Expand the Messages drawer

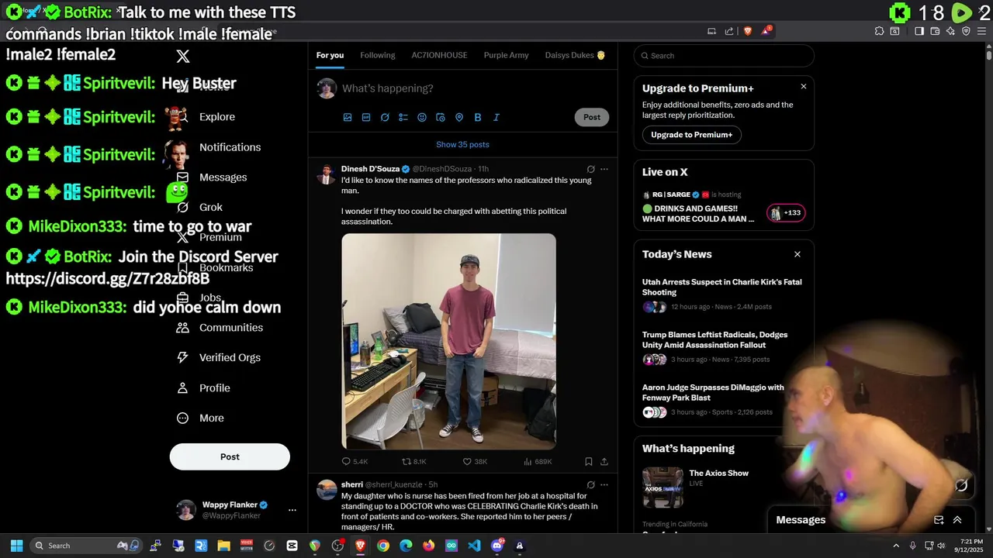[957, 520]
